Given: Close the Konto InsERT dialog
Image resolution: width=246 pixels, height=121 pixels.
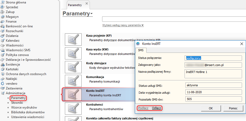Looking at the screenshot, I should click(241, 44).
